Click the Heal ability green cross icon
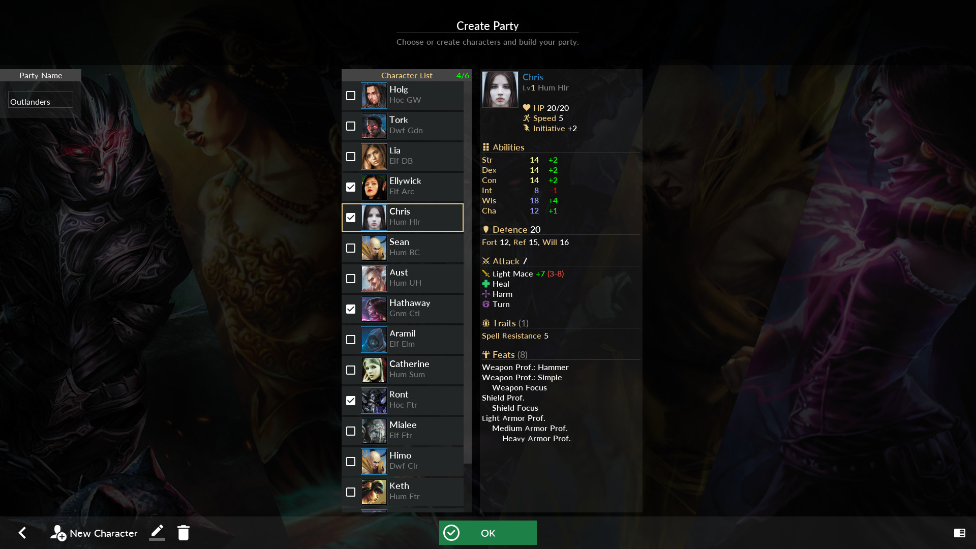Viewport: 976px width, 549px height. pyautogui.click(x=486, y=284)
